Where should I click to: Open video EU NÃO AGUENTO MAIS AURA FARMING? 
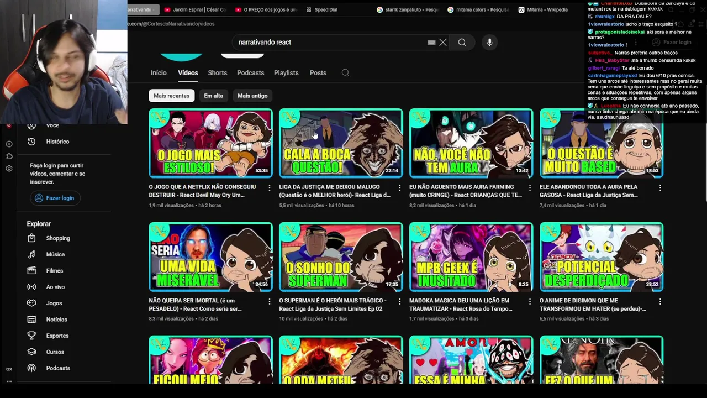pos(465,191)
